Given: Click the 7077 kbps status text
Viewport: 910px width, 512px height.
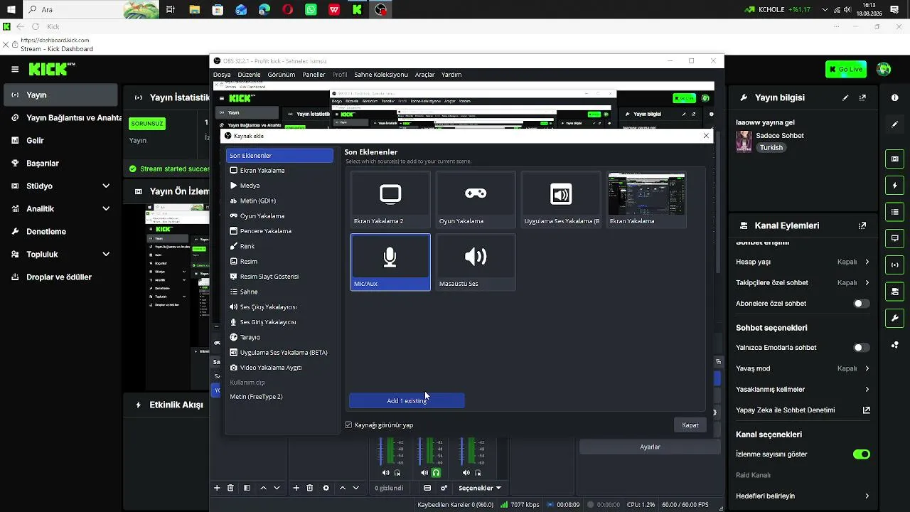Looking at the screenshot, I should pos(525,505).
